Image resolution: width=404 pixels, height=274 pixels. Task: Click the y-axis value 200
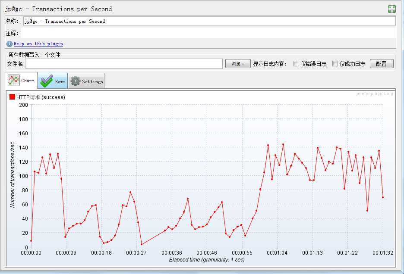[23, 105]
